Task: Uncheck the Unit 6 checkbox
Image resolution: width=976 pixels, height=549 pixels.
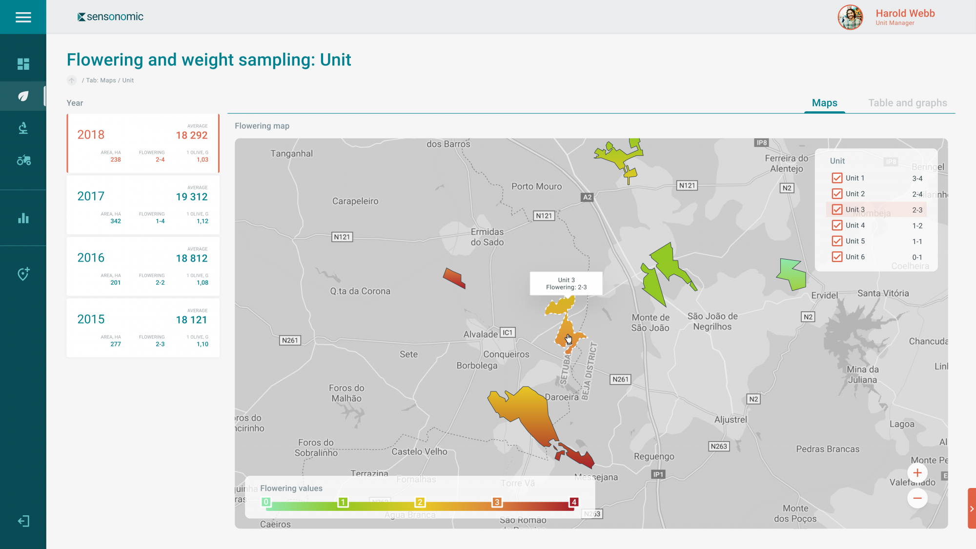Action: click(837, 257)
